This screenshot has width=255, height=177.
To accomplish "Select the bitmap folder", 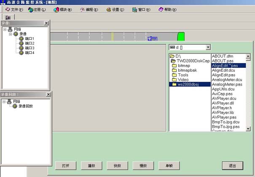I will tap(184, 65).
